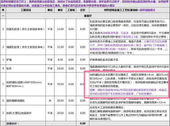Select the 客餐厅 section title row
This screenshot has width=170, height=126.
[x=88, y=16]
